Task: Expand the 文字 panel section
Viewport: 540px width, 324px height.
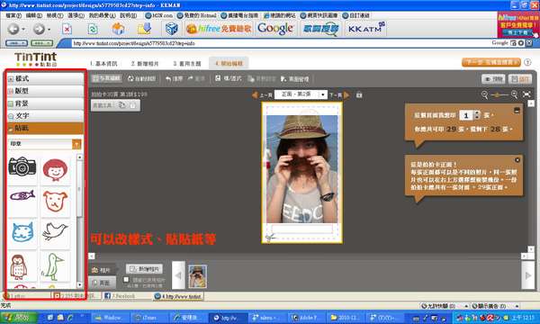Action: coord(45,116)
